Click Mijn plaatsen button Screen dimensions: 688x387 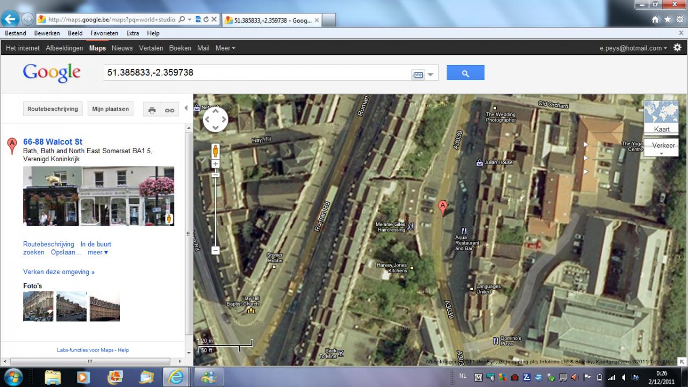point(110,109)
